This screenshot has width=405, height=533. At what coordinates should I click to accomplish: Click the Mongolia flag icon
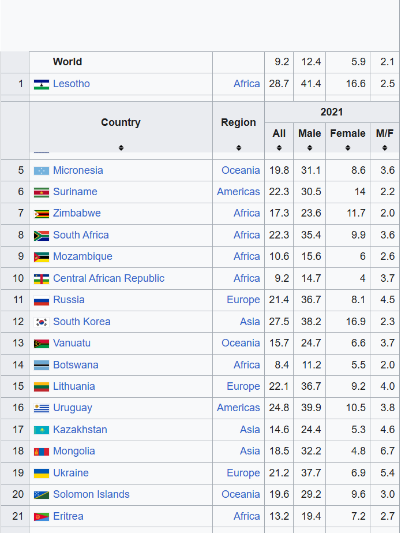pyautogui.click(x=41, y=452)
